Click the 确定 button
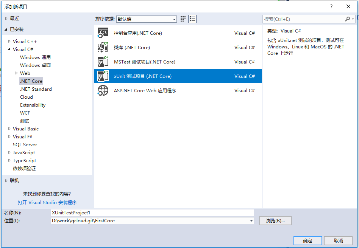 point(307,241)
